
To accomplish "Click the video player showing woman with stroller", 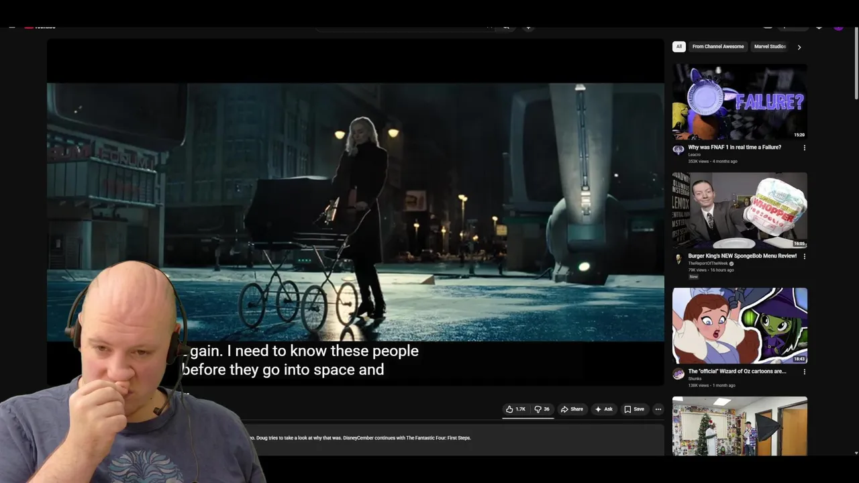I will click(356, 212).
